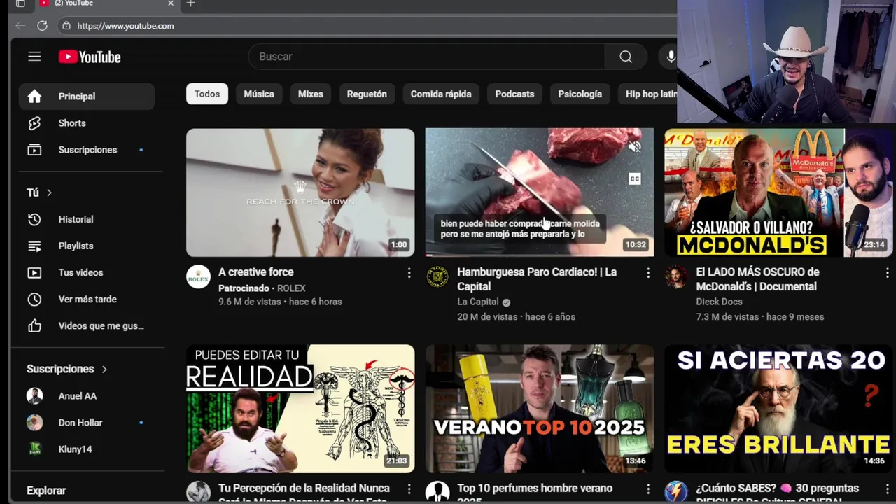
Task: Open Puedes editar tu realidad thumbnail
Action: point(300,409)
